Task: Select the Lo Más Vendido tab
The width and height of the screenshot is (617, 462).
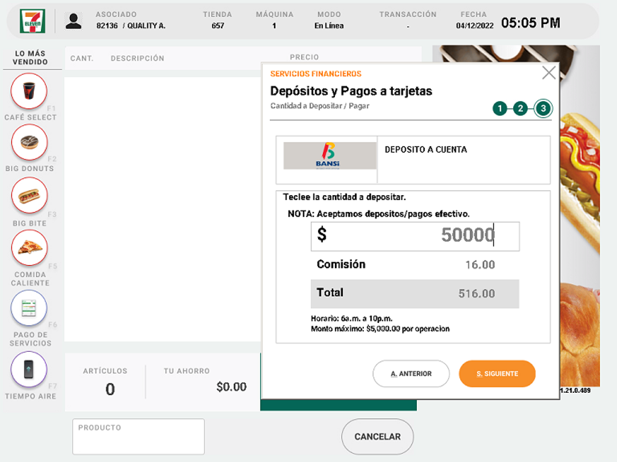Action: click(30, 58)
